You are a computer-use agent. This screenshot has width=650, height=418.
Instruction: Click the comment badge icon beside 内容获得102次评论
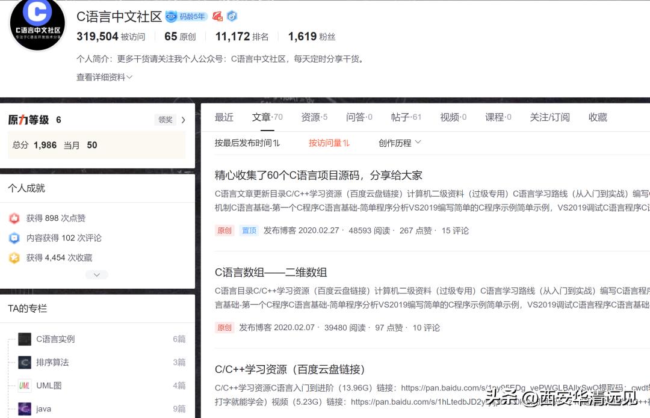tap(14, 238)
